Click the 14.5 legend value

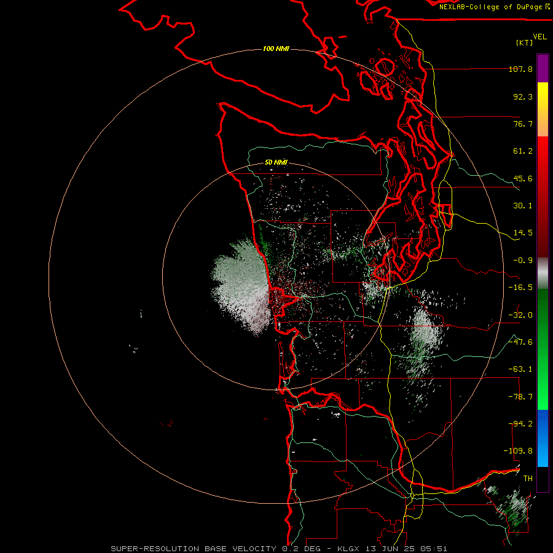[523, 233]
